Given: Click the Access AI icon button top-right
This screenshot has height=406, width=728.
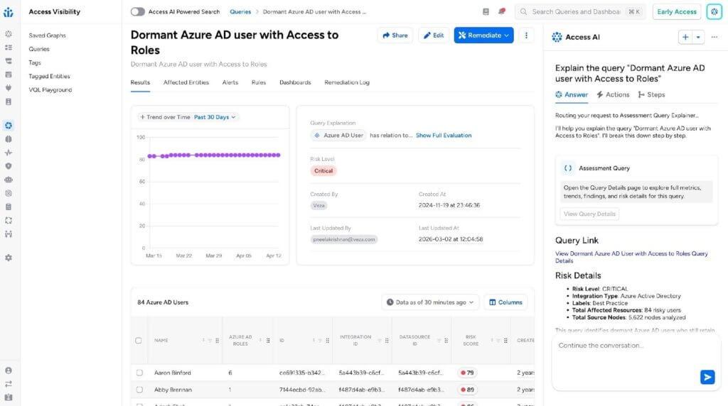Looking at the screenshot, I should point(714,12).
